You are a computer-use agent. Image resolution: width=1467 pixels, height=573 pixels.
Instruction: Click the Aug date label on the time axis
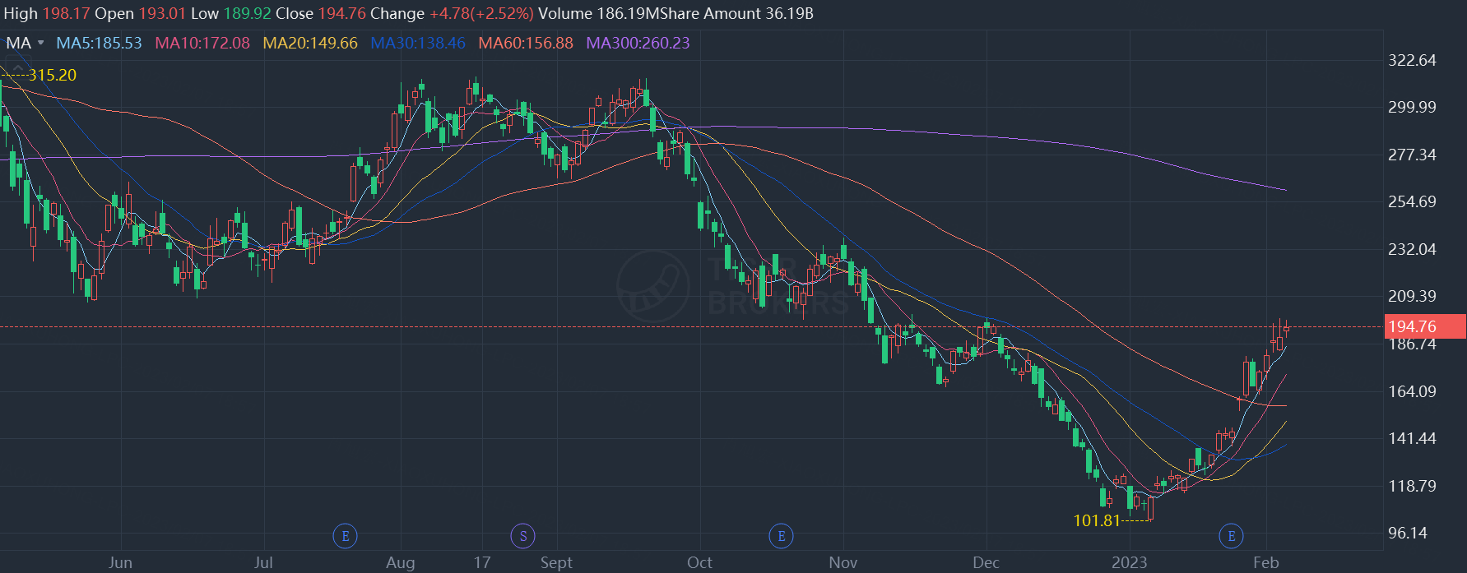(x=400, y=562)
